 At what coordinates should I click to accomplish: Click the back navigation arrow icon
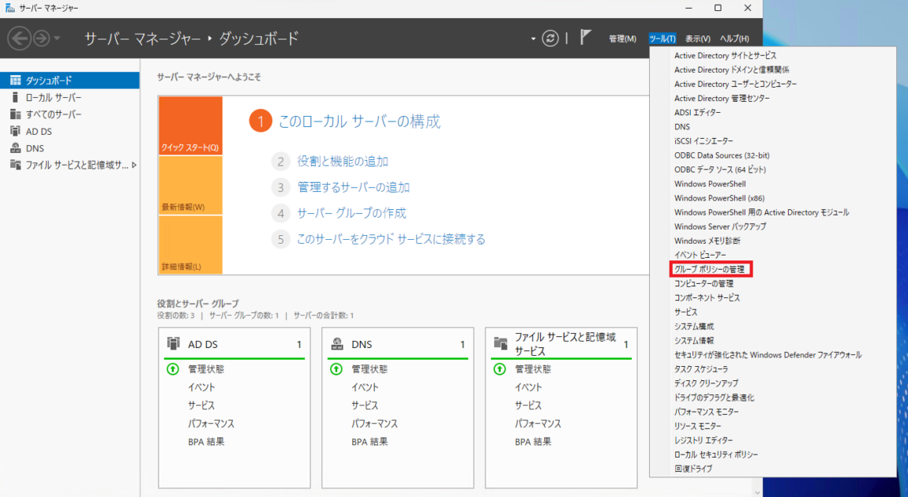pos(19,39)
